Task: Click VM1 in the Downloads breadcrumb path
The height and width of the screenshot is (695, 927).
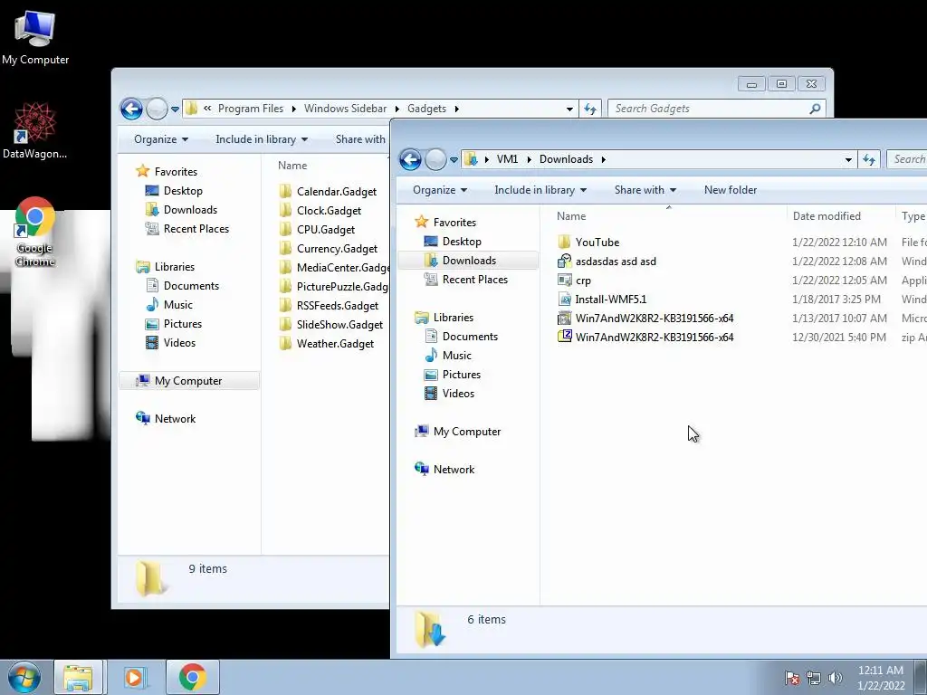Action: [507, 159]
